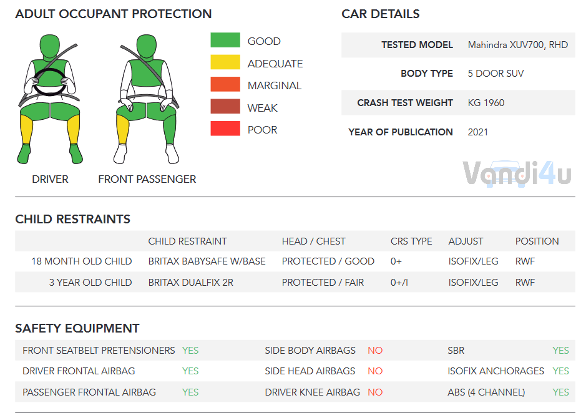
Task: Click ISOFIX/LEG in 18 month row
Action: 473,261
